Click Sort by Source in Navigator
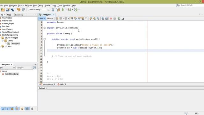Image resolution: width=204 pixels, height=115 pixels. (x=32, y=109)
